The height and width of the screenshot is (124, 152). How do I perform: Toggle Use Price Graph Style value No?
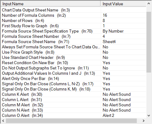click(123, 52)
